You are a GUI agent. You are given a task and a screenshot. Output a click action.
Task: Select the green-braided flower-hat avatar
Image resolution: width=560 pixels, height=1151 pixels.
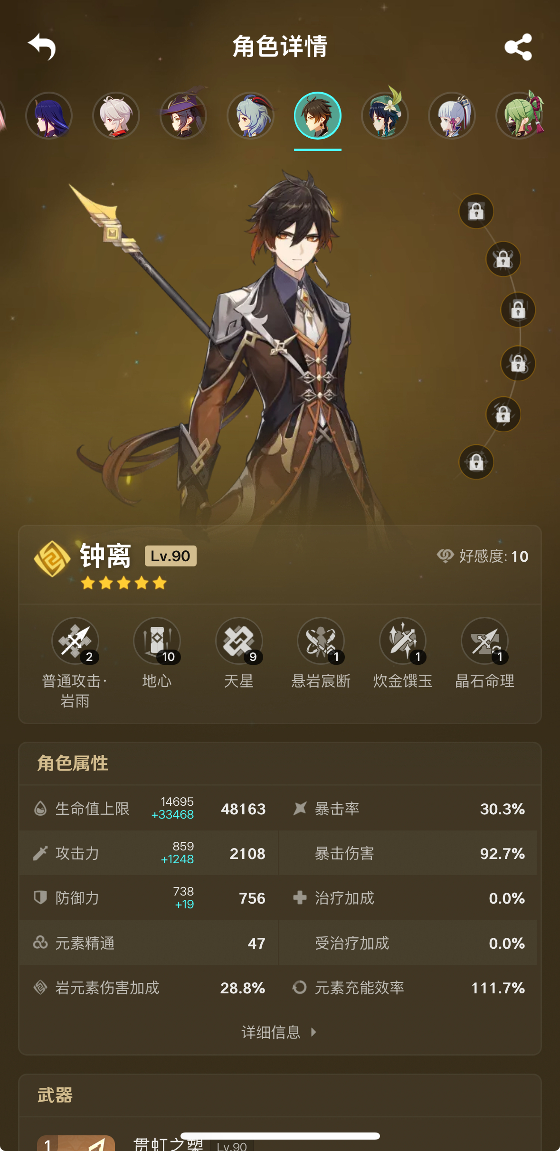click(385, 115)
